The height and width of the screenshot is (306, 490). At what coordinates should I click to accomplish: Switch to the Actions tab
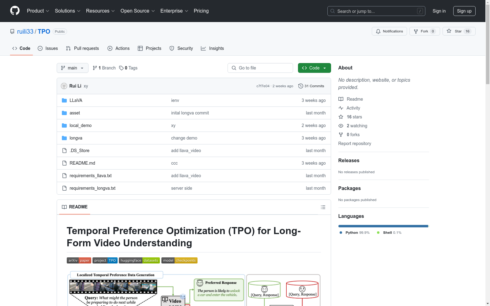pos(119,48)
